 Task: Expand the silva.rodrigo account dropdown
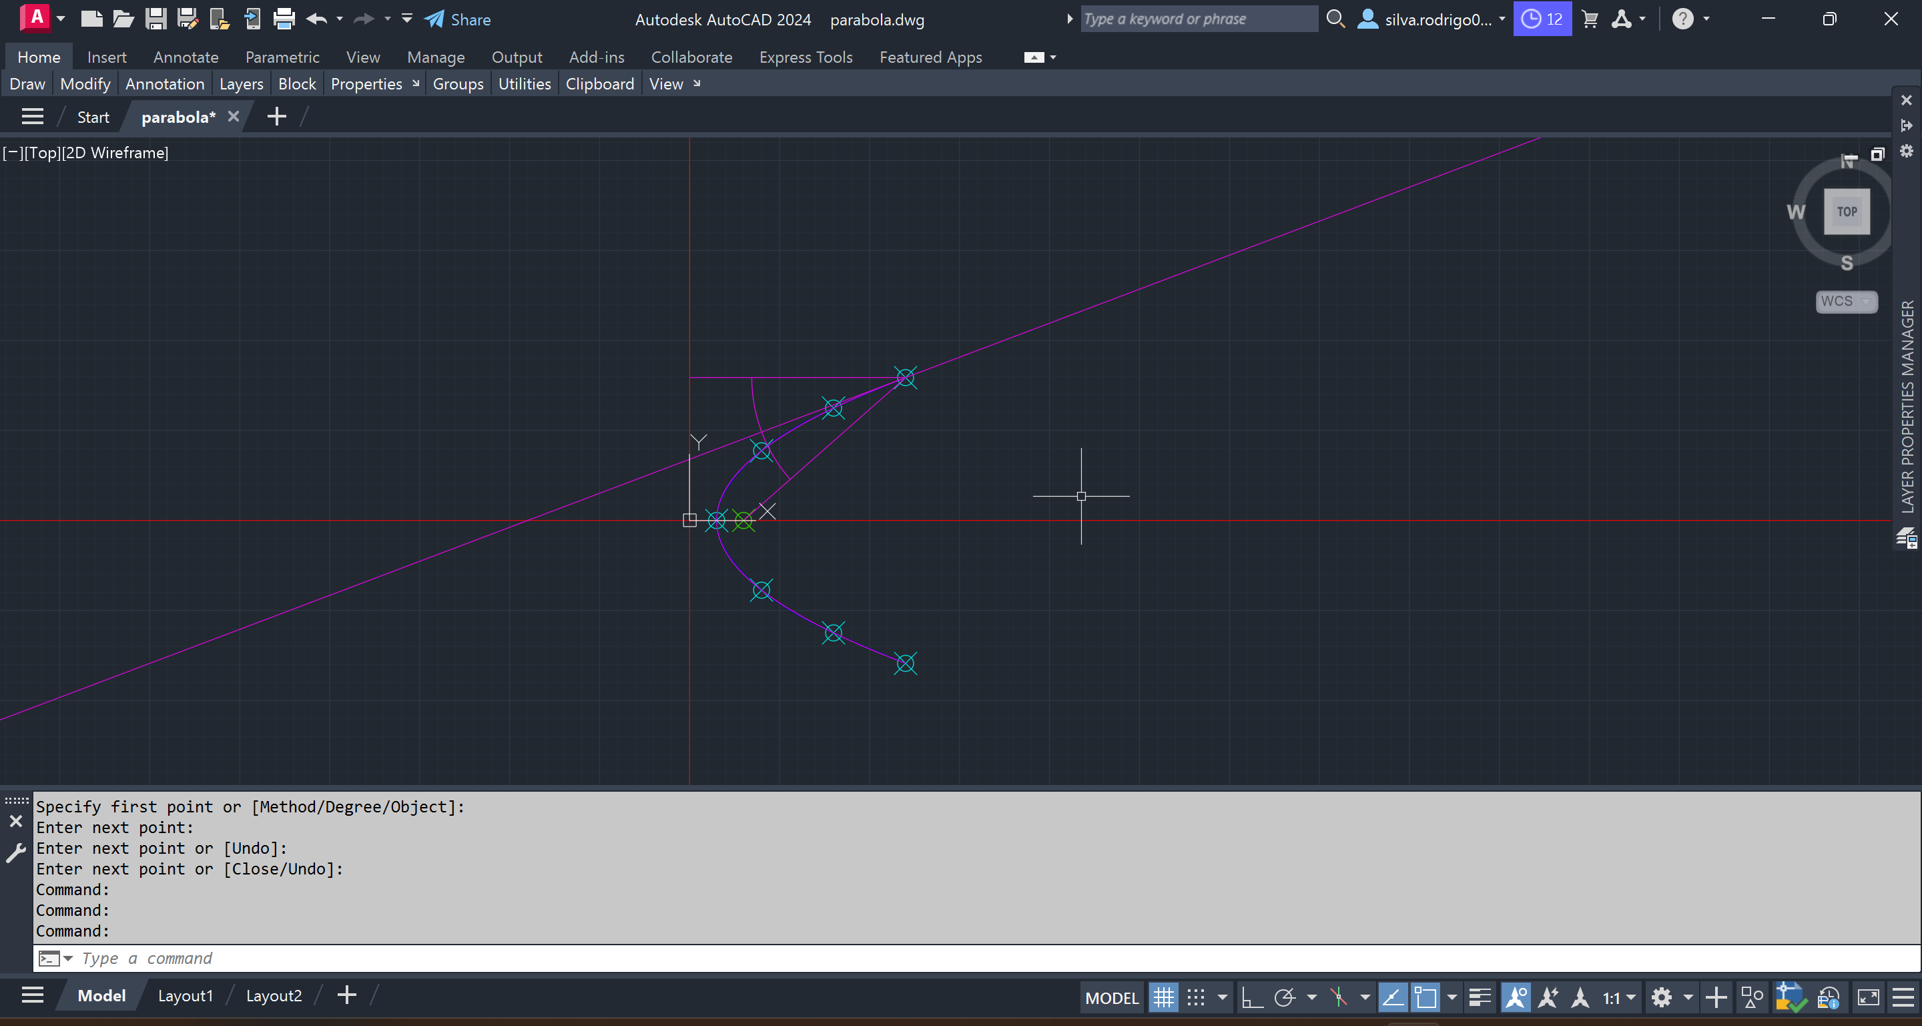1501,19
